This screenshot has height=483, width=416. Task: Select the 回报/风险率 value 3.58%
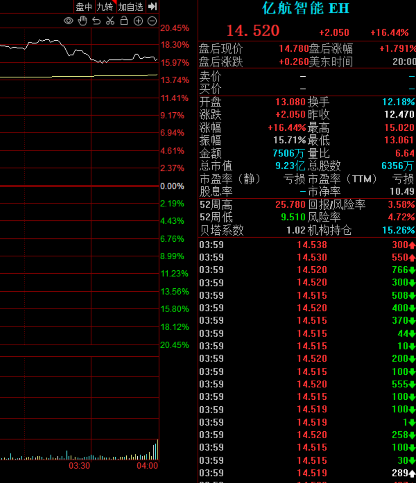(x=401, y=204)
